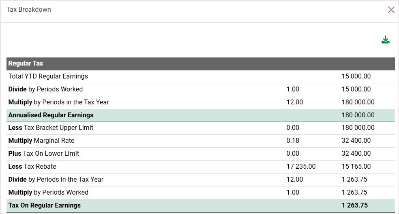Viewport: 399px width, 214px height.
Task: Select the Multiply by Periods Worked label
Action: 48,192
